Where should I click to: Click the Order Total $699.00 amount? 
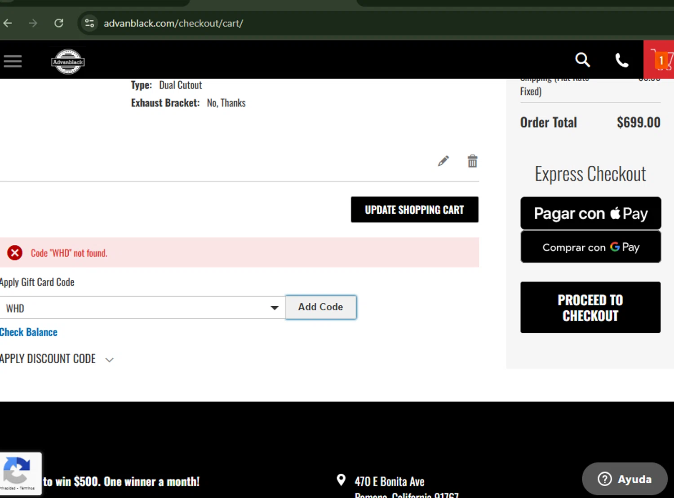point(639,122)
